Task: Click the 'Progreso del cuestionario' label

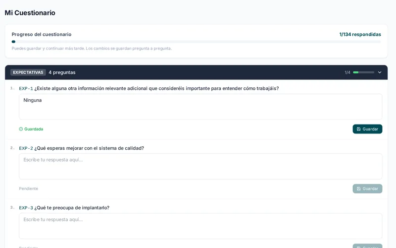Action: pos(42,34)
